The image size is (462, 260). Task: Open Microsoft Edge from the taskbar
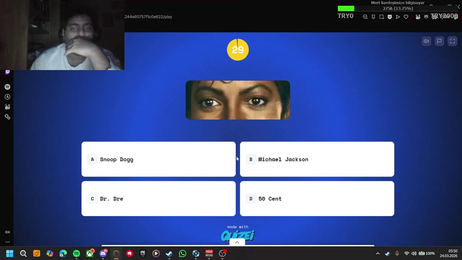pos(63,253)
